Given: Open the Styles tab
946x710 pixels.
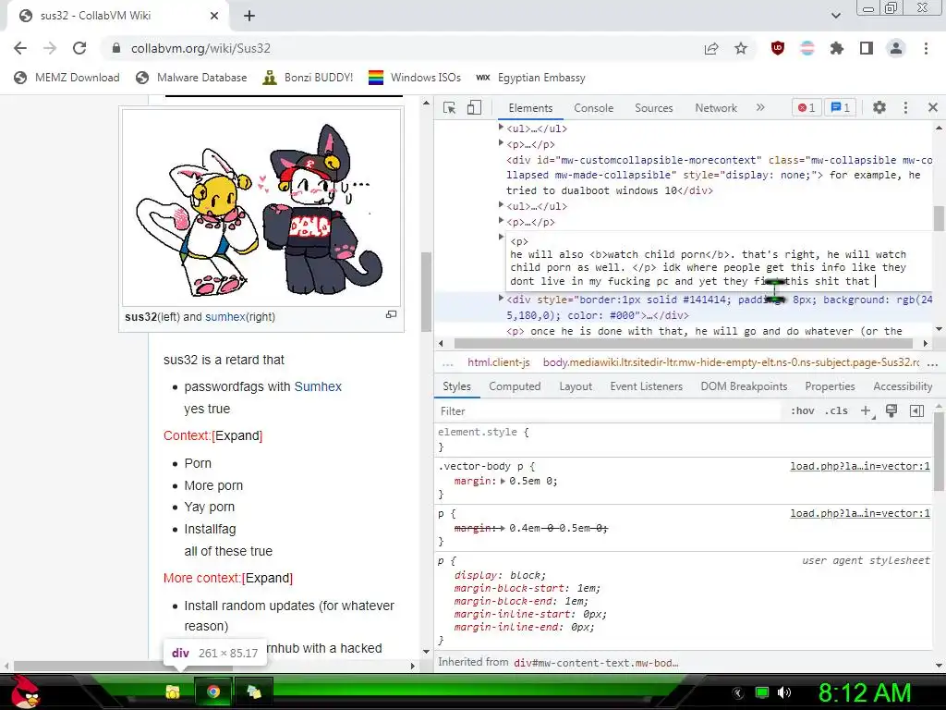Looking at the screenshot, I should click(x=456, y=386).
